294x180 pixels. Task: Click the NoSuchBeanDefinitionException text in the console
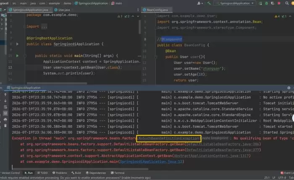pyautogui.click(x=168, y=138)
